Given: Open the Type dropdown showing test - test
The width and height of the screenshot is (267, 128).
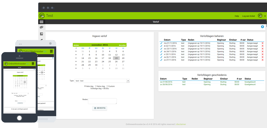Looking at the screenshot, I should [x=102, y=81].
